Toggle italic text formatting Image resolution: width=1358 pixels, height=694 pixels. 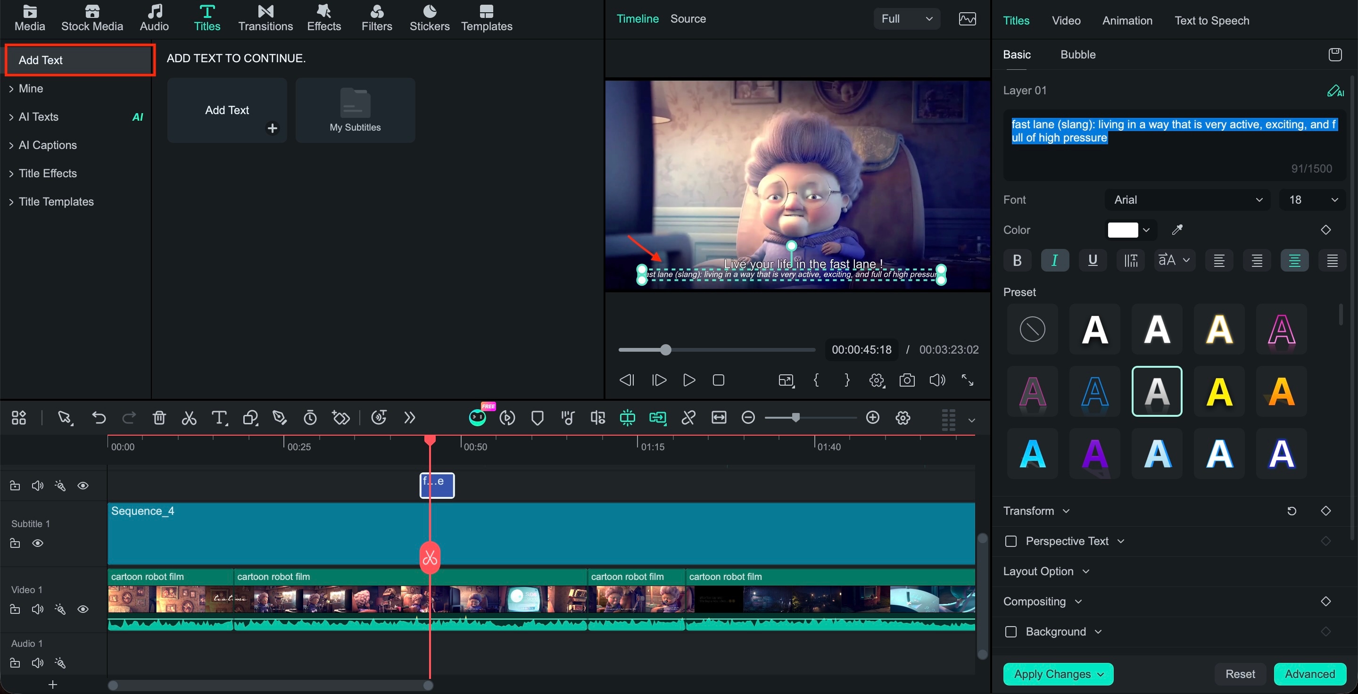point(1055,260)
